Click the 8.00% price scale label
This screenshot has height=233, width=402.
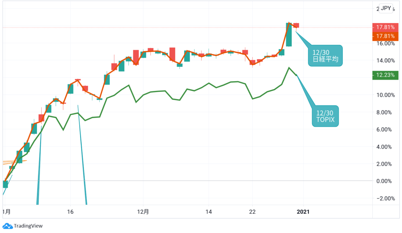pos(385,112)
